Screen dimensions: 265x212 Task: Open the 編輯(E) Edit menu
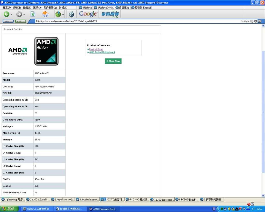(x=17, y=8)
